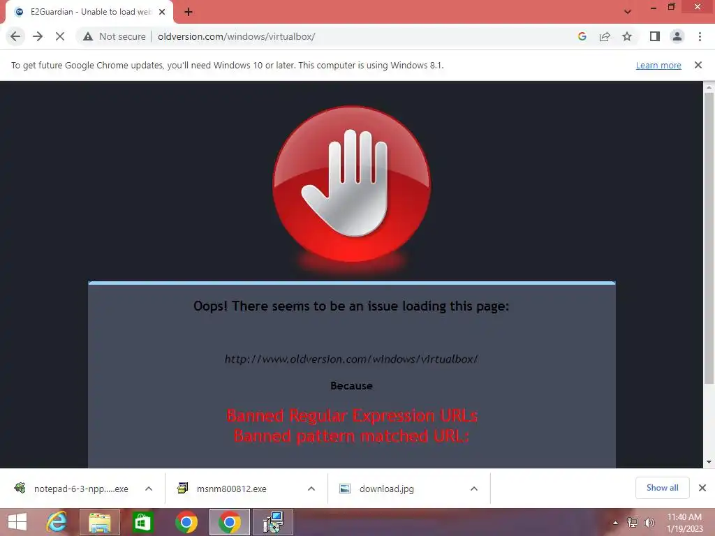Image resolution: width=715 pixels, height=536 pixels.
Task: Open File Explorer from taskbar
Action: pyautogui.click(x=100, y=522)
